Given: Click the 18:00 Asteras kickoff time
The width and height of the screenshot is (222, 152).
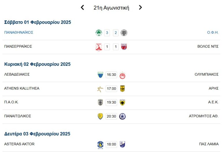Looking at the screenshot, I should coord(111,144).
